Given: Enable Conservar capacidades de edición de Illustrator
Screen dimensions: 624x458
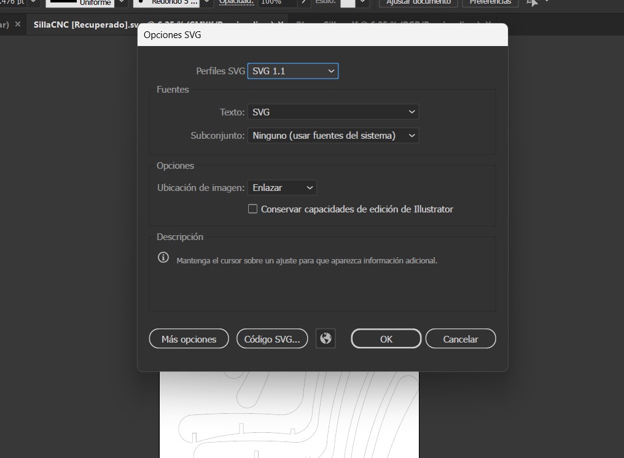Looking at the screenshot, I should pos(252,209).
